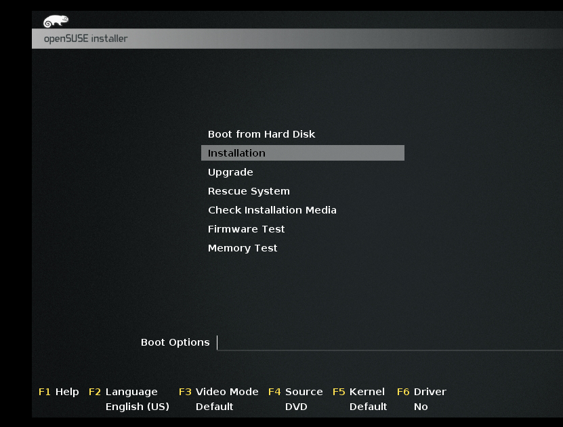Open F1 Help
Viewport: 563px width, 427px height.
click(58, 392)
